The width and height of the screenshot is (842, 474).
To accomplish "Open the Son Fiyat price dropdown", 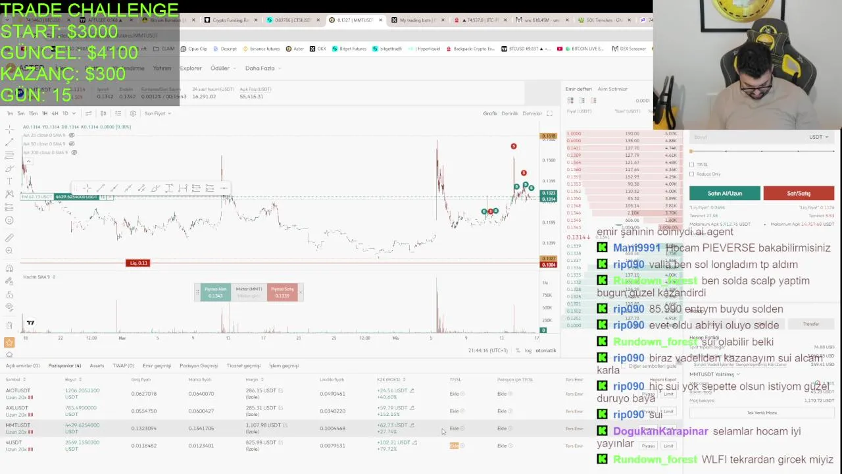I will point(157,113).
